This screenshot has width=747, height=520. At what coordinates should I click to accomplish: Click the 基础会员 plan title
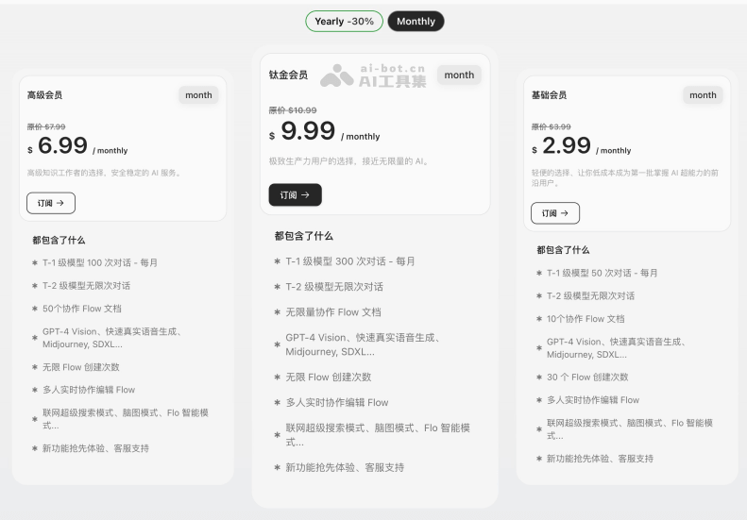(x=549, y=95)
